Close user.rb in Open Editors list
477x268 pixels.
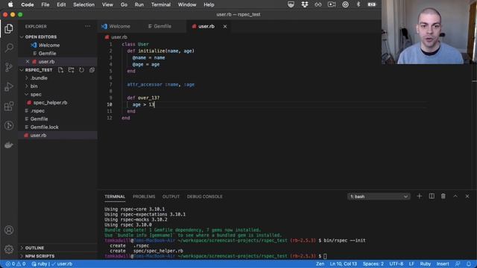pos(28,62)
